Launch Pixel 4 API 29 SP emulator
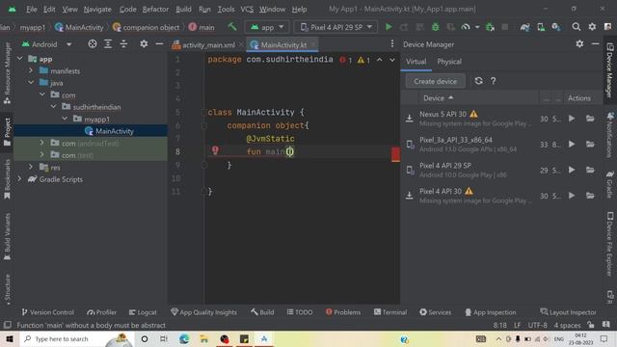The height and width of the screenshot is (347, 617). point(572,170)
